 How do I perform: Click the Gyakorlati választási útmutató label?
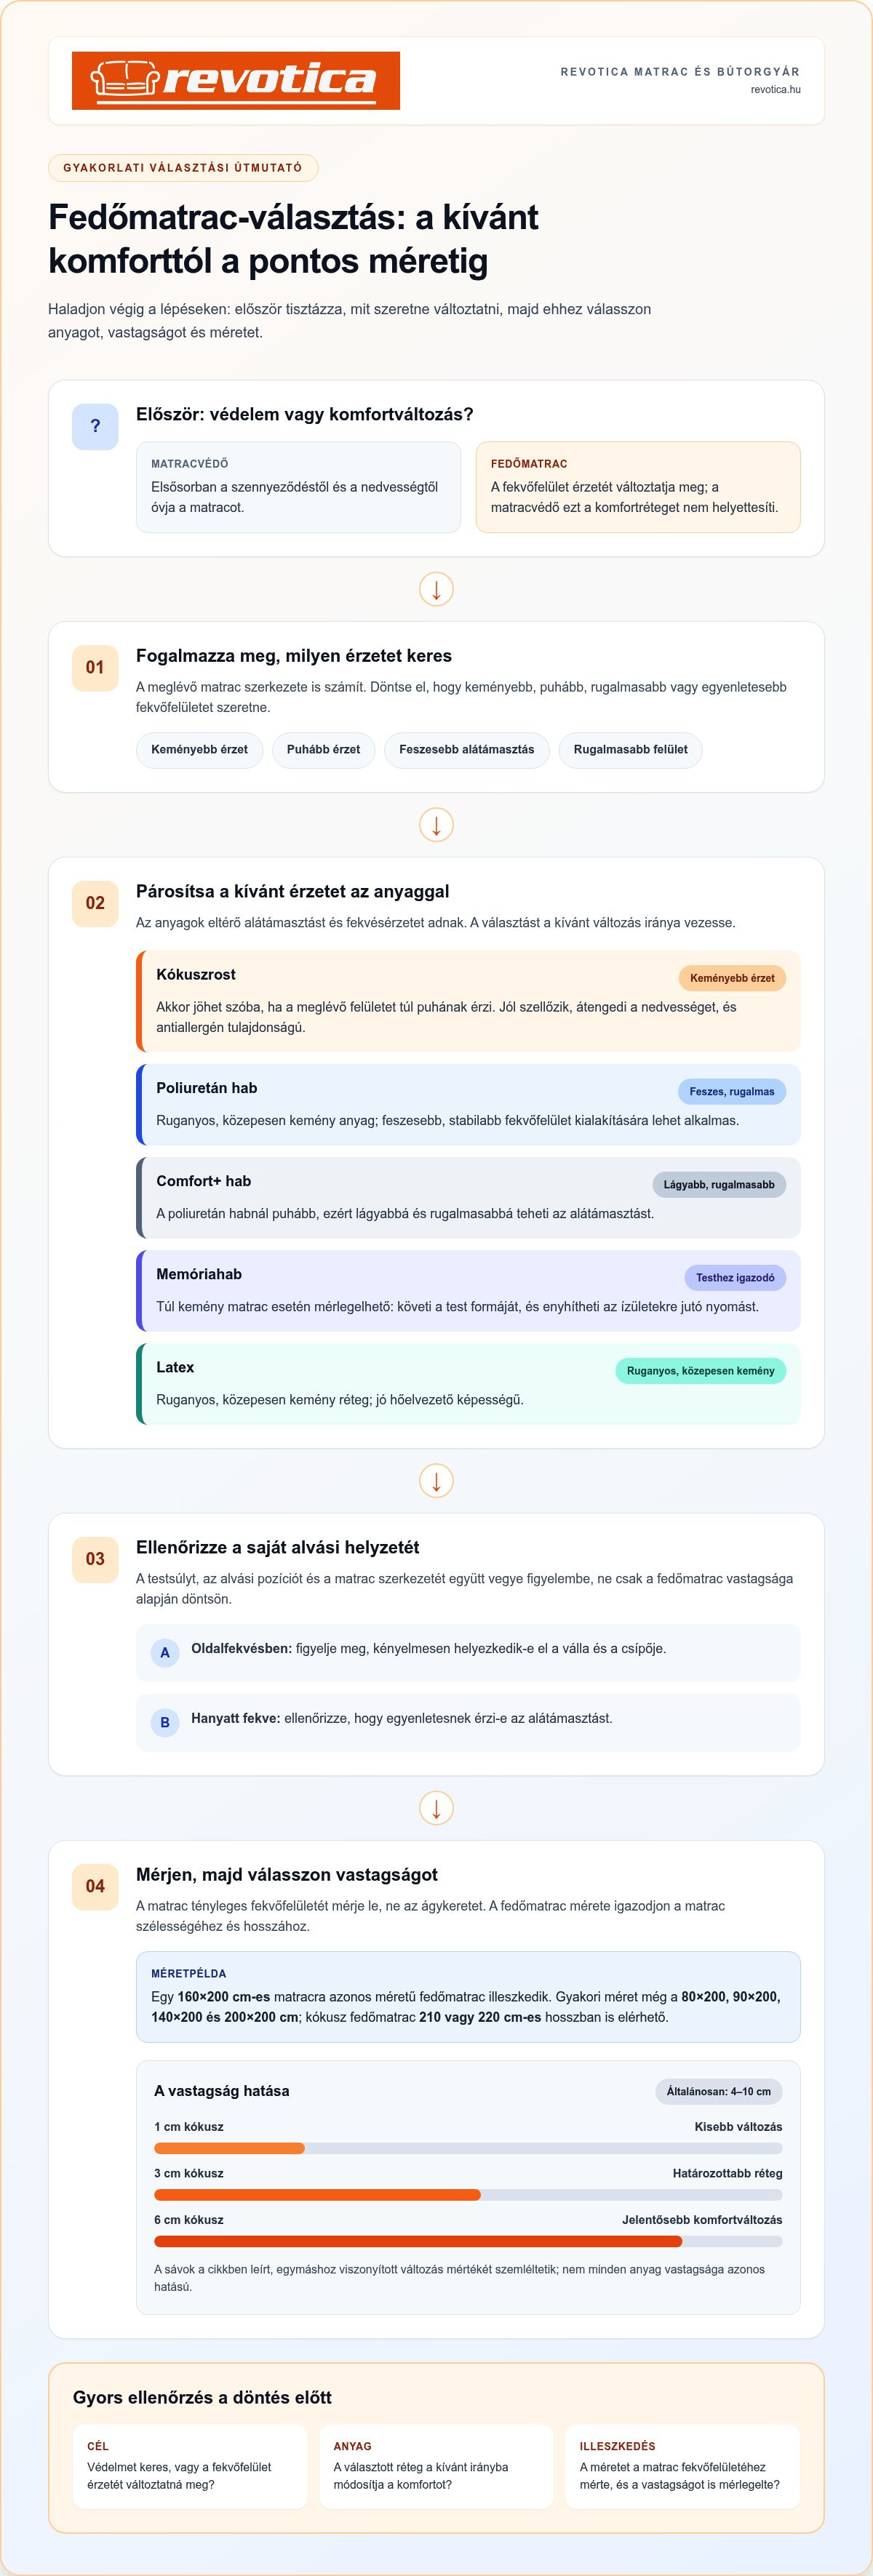pos(183,168)
